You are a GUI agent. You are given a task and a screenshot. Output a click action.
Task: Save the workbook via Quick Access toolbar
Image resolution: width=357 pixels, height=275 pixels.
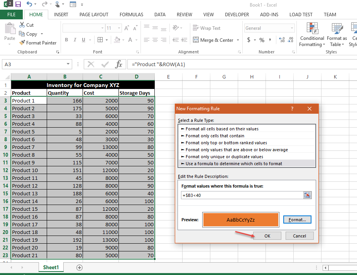(18, 4)
